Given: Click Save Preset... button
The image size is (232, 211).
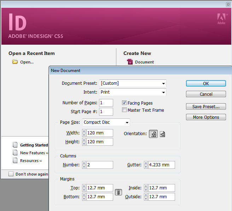Looking at the screenshot, I should pos(206,106).
